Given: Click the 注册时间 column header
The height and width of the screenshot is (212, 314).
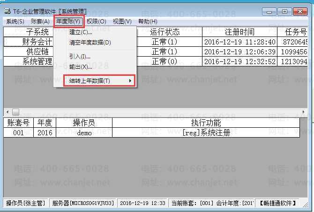Looking at the screenshot, I should click(x=239, y=32).
